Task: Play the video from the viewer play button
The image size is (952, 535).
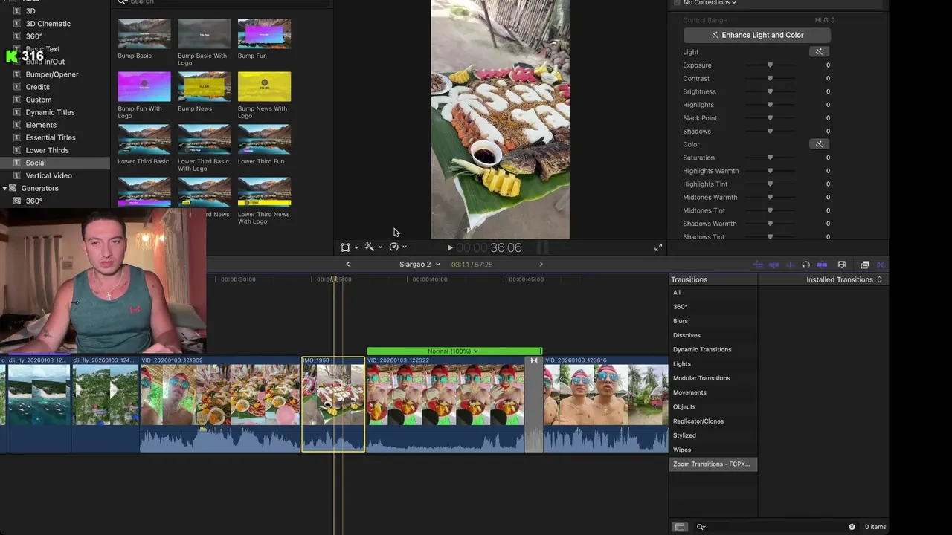Action: [x=450, y=248]
